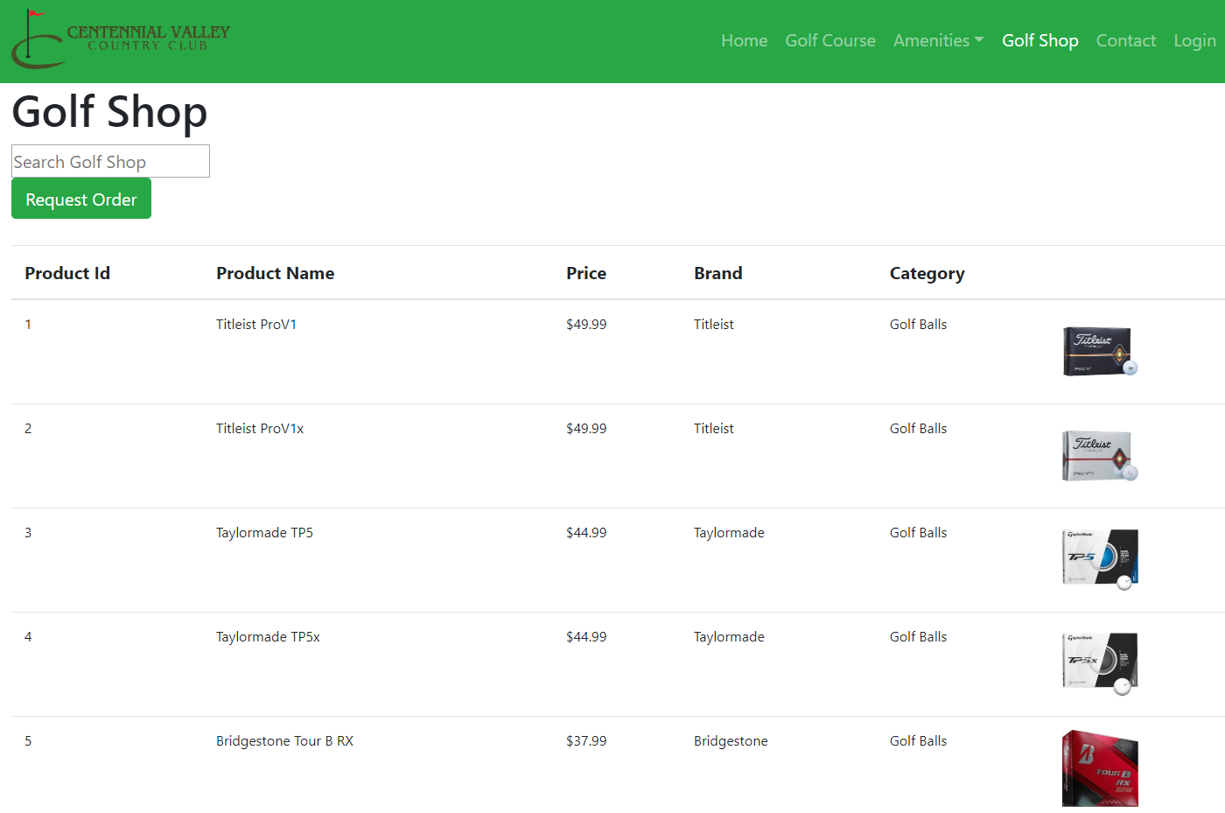This screenshot has height=813, width=1225.
Task: Select the Titleist ProV1x product name
Action: point(260,428)
